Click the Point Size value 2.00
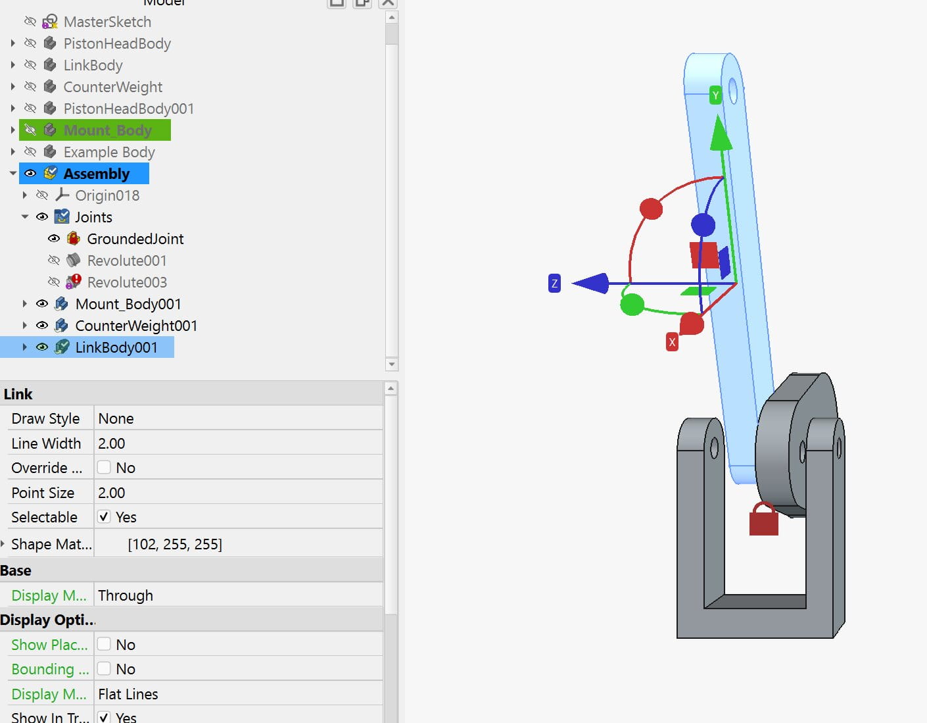This screenshot has height=723, width=927. point(239,493)
